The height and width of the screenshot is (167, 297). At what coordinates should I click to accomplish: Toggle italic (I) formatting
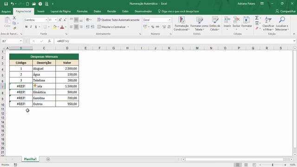31,27
